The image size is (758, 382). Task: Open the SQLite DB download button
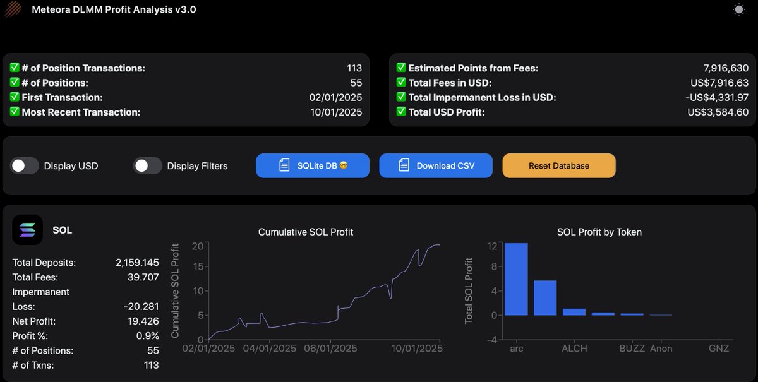coord(313,165)
